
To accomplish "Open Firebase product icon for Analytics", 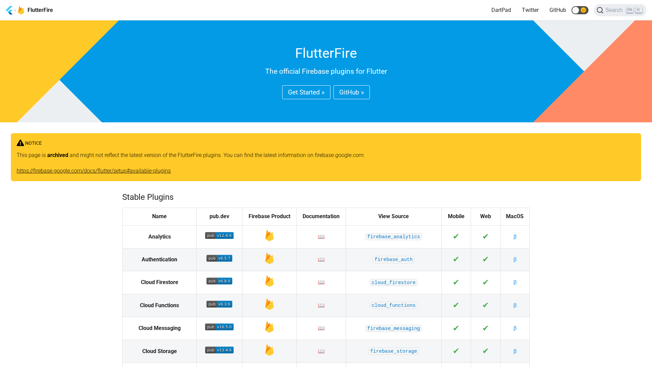I will [x=269, y=235].
